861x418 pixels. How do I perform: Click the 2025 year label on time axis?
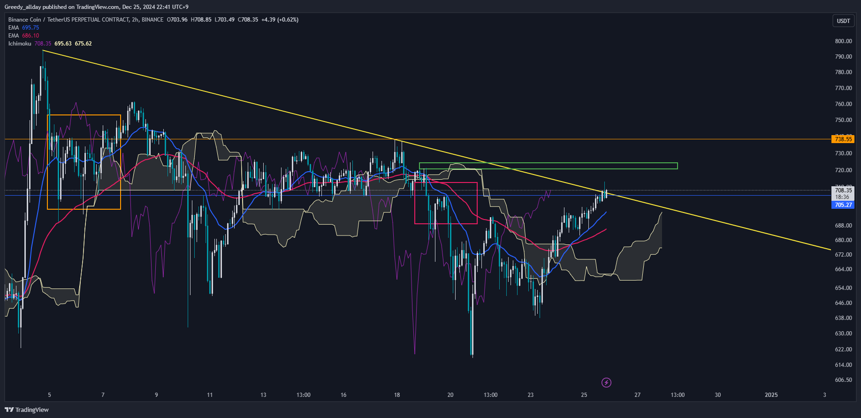point(771,395)
